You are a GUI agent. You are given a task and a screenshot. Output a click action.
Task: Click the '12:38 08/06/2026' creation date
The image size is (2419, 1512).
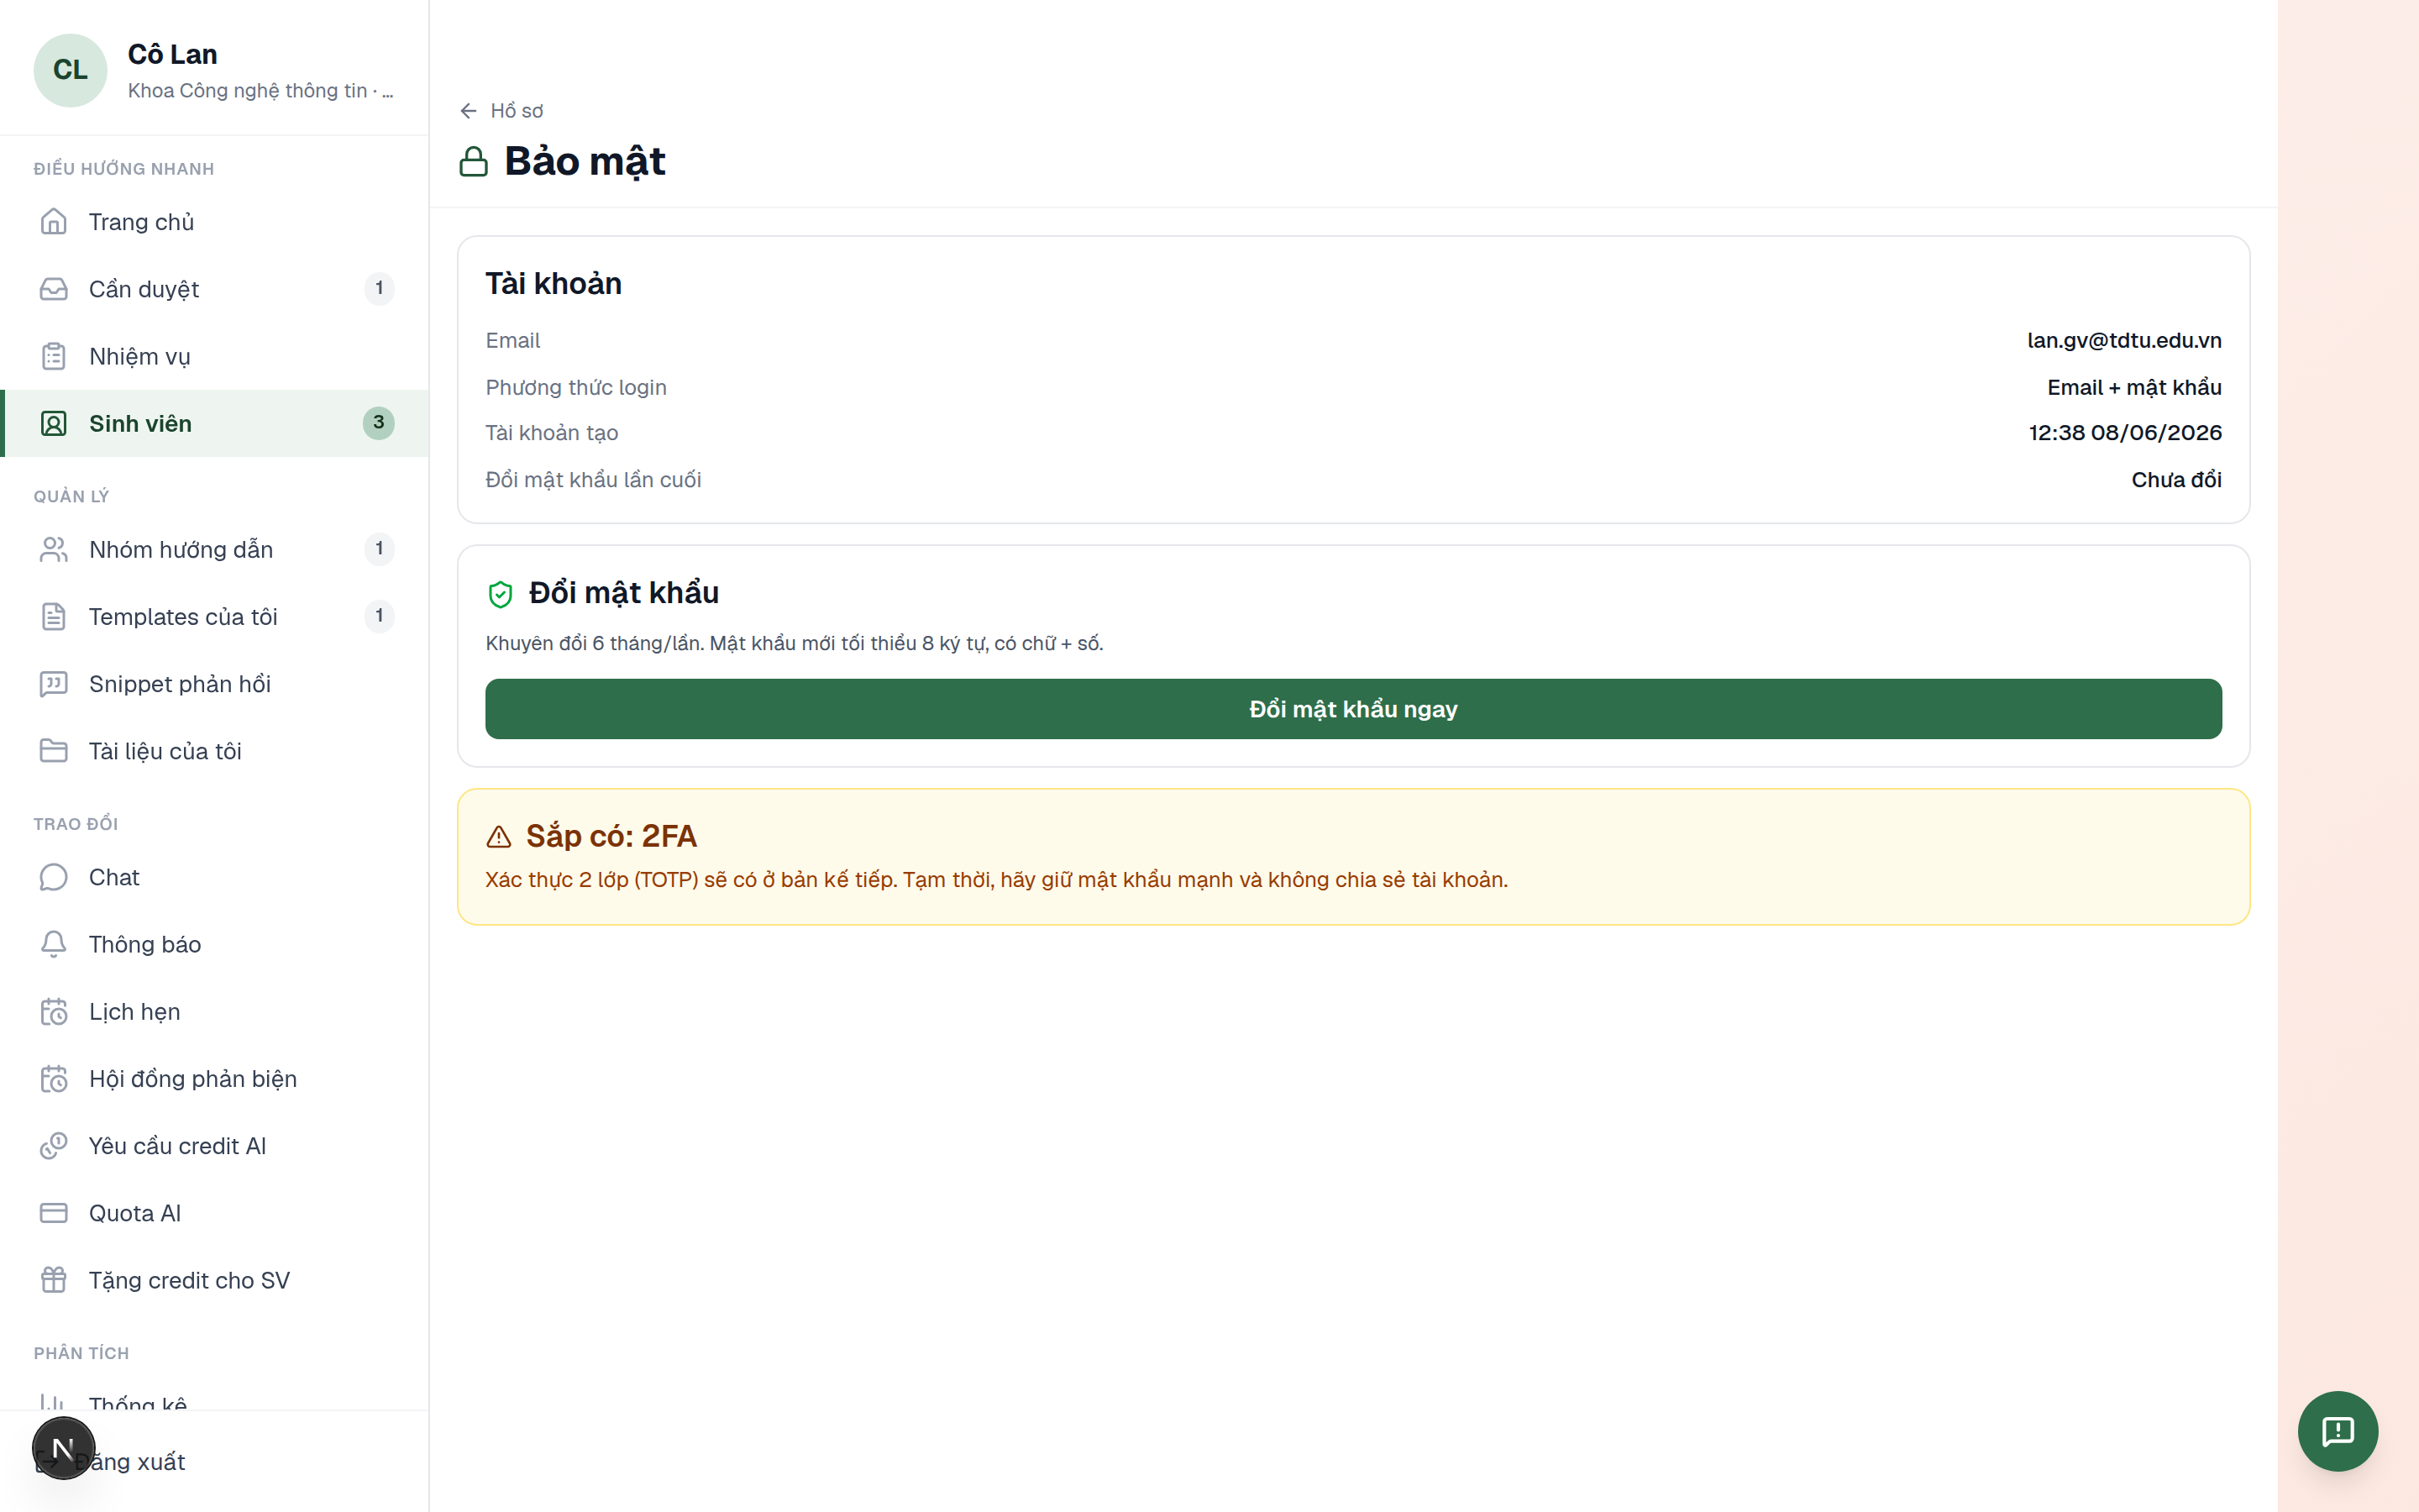(2125, 433)
